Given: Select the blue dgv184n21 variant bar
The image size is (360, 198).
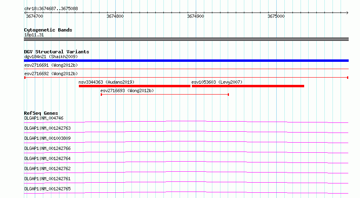Looking at the screenshot, I should (x=186, y=61).
